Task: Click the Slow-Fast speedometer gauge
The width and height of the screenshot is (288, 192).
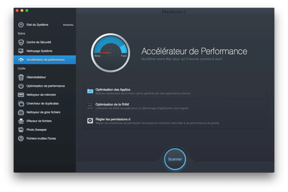Action: click(110, 53)
